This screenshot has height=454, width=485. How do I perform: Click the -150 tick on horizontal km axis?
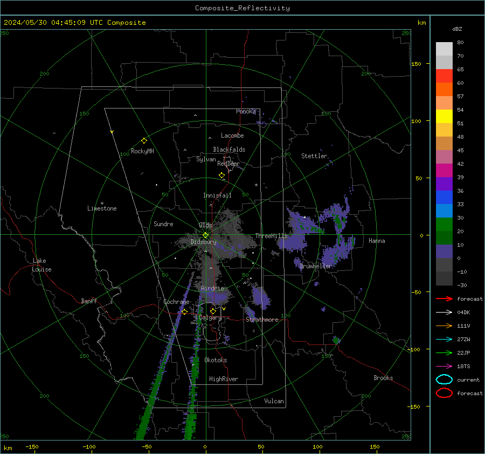pyautogui.click(x=32, y=446)
